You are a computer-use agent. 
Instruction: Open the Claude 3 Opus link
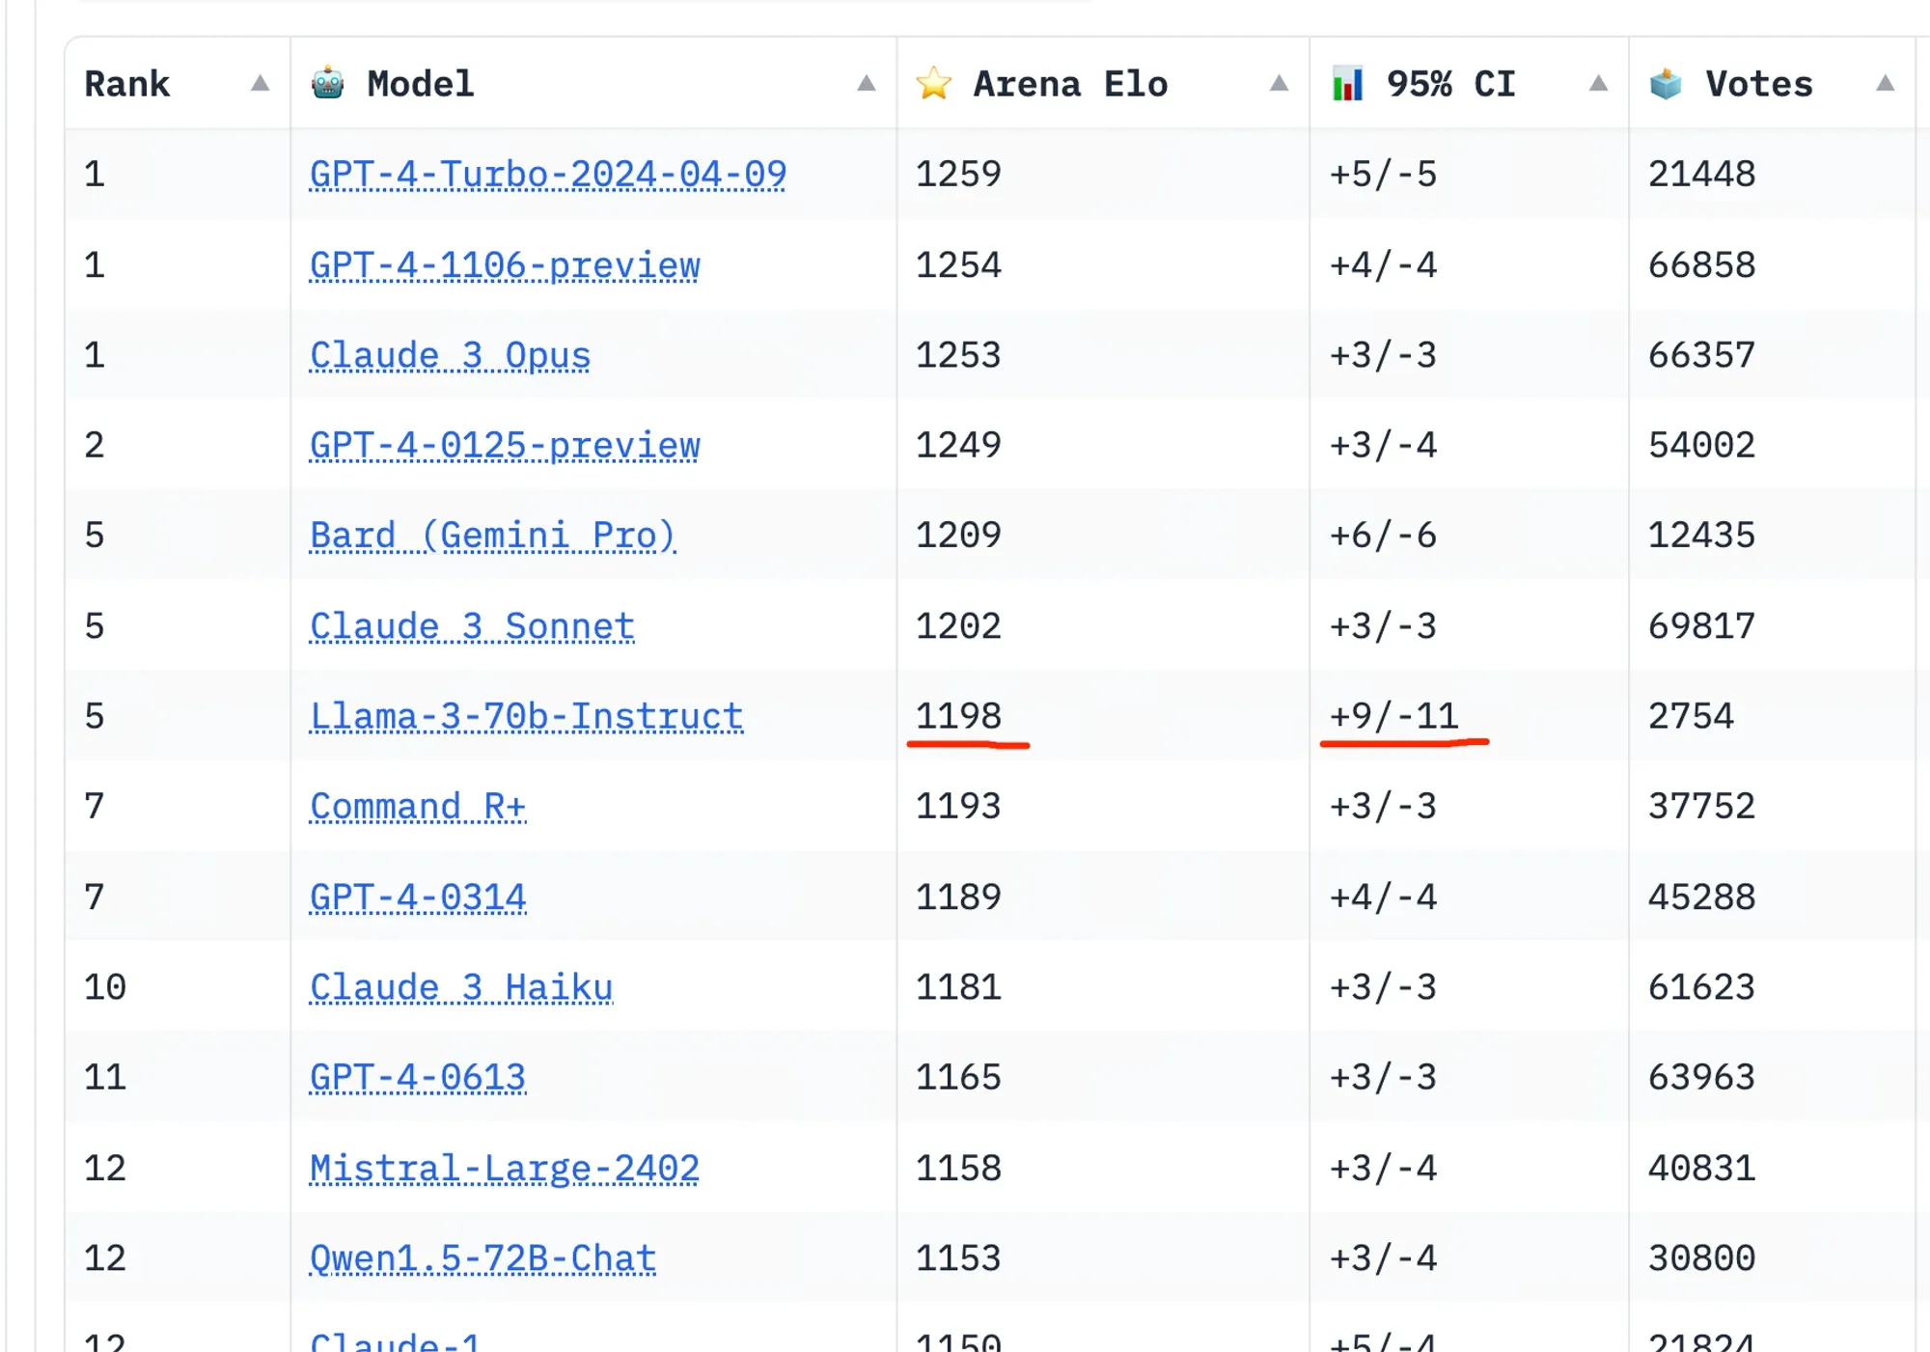[x=450, y=355]
